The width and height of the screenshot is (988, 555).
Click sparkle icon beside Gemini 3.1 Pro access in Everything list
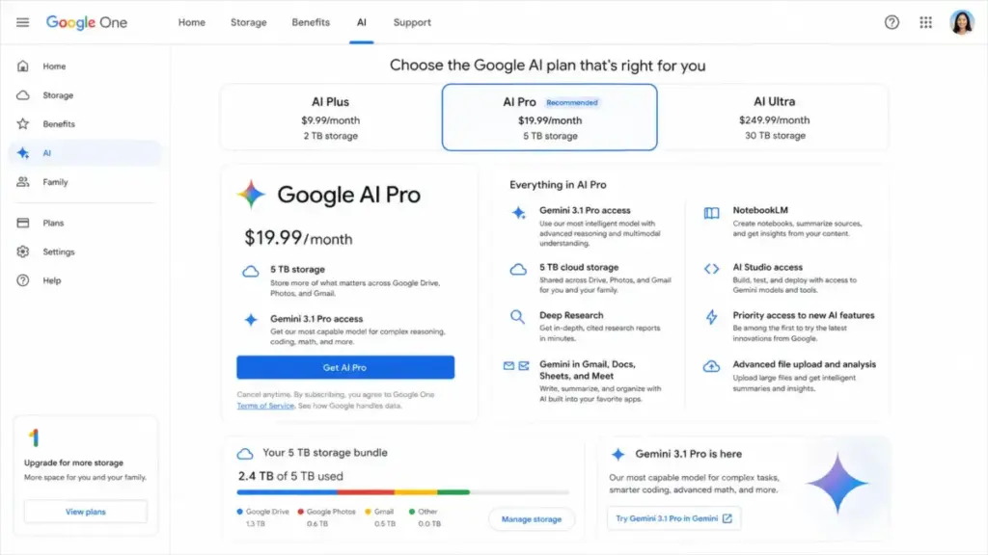518,213
